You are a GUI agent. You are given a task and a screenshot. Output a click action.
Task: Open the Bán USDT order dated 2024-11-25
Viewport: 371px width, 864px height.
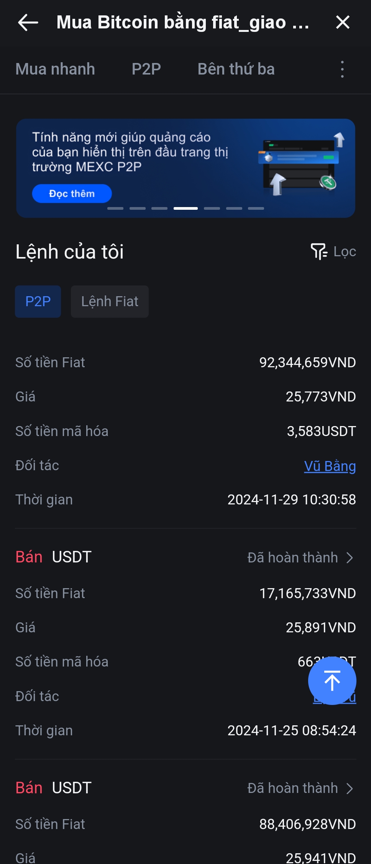(x=54, y=557)
